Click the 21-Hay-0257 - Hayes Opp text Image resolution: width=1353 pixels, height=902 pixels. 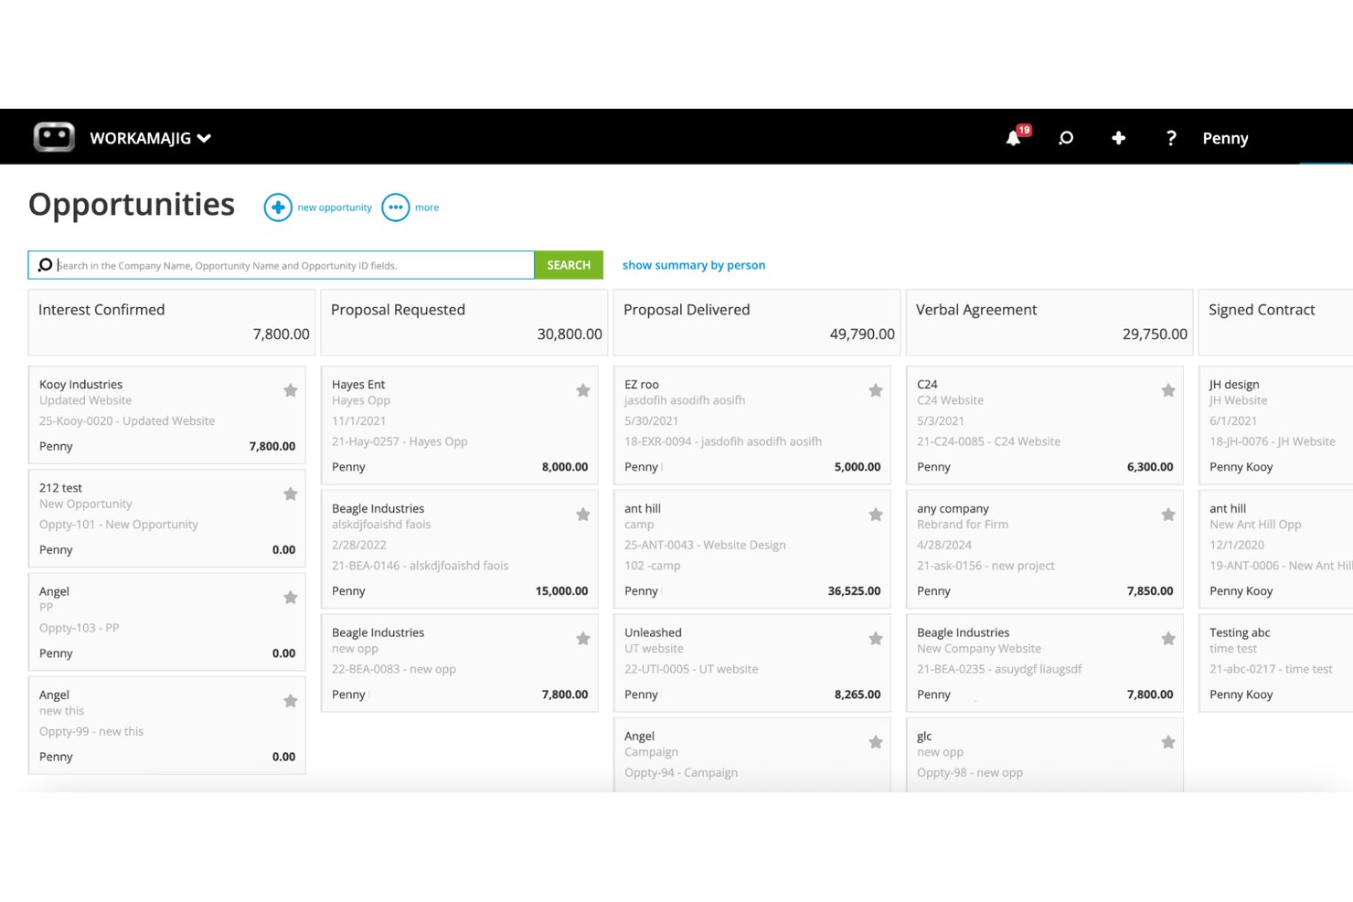pos(400,441)
